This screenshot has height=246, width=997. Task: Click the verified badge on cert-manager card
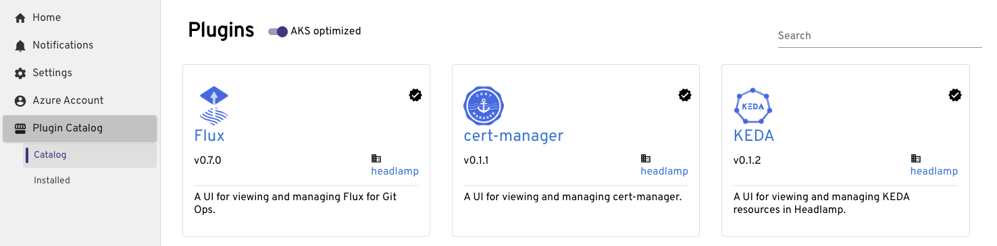point(685,95)
